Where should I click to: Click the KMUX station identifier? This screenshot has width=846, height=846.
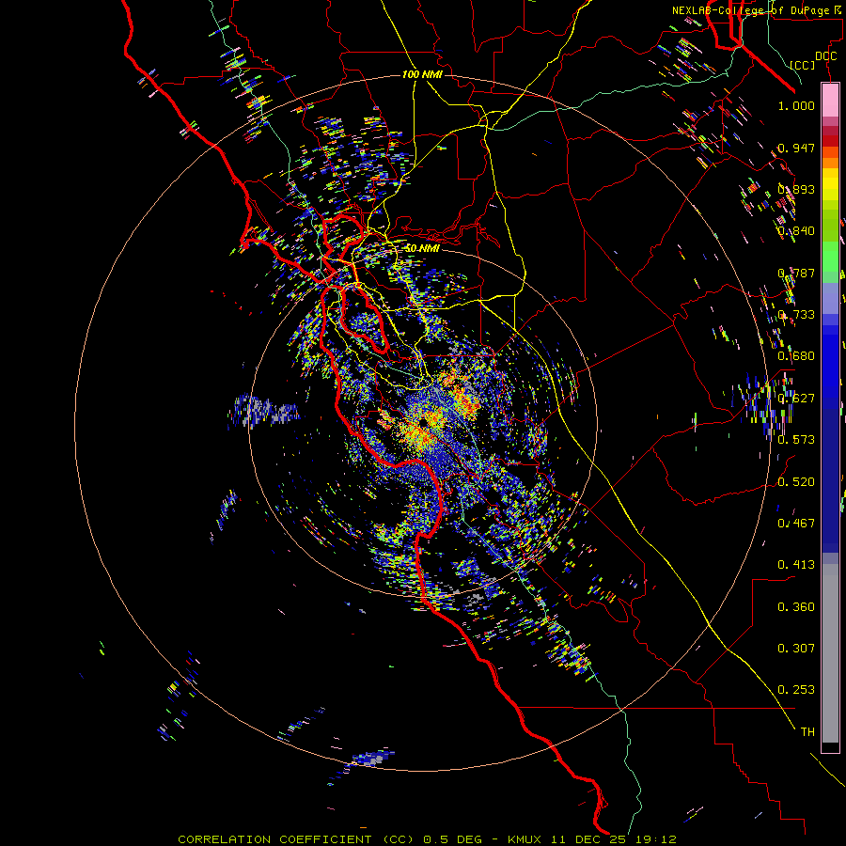[524, 839]
